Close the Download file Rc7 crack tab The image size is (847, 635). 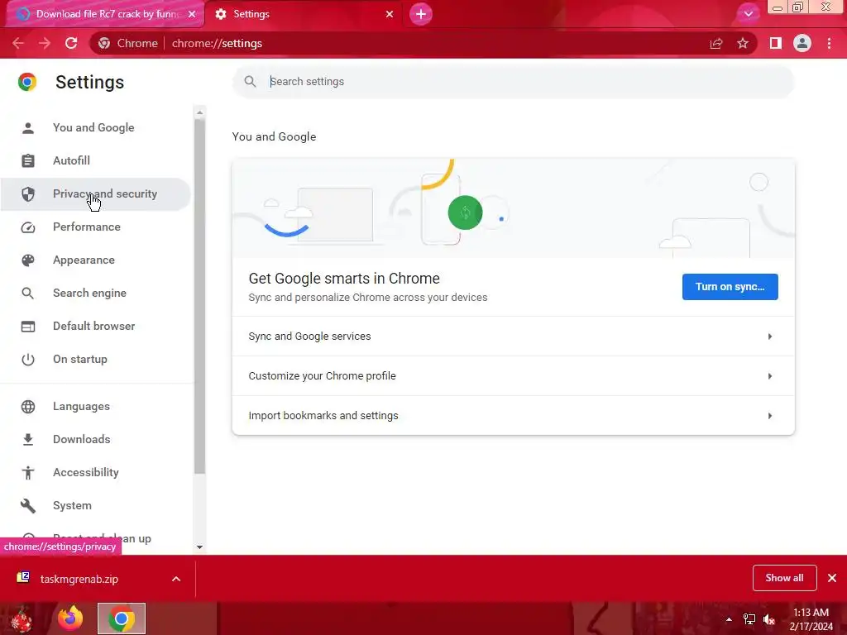pyautogui.click(x=192, y=14)
